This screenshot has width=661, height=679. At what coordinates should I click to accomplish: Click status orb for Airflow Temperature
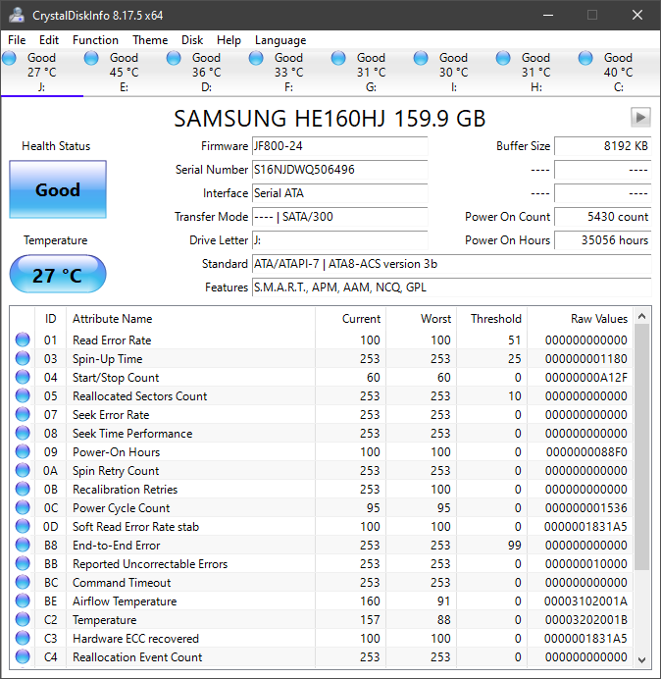23,601
